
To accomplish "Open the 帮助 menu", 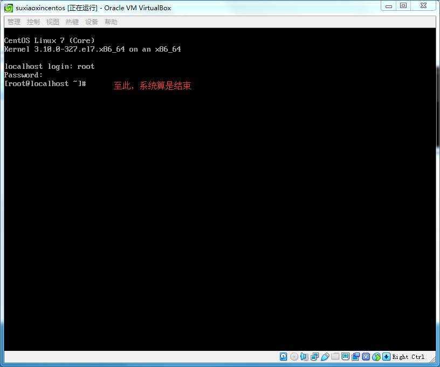I will click(x=111, y=22).
